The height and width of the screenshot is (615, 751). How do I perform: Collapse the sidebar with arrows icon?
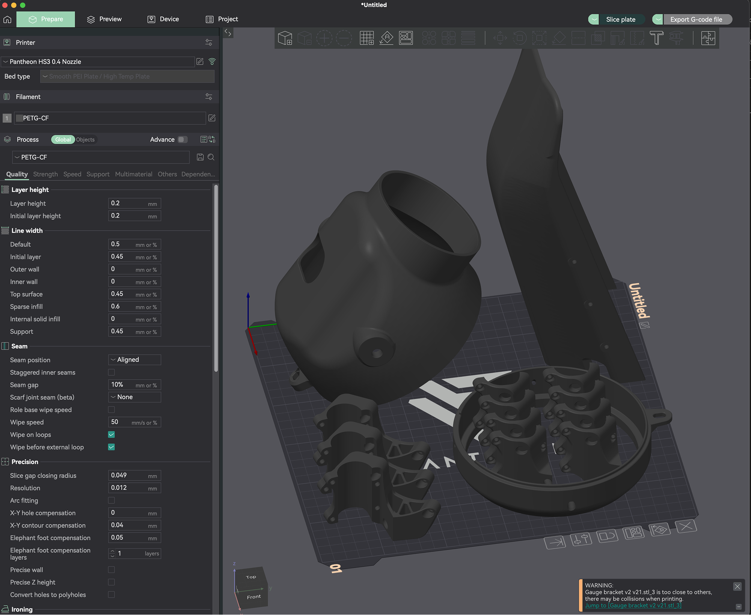tap(228, 33)
